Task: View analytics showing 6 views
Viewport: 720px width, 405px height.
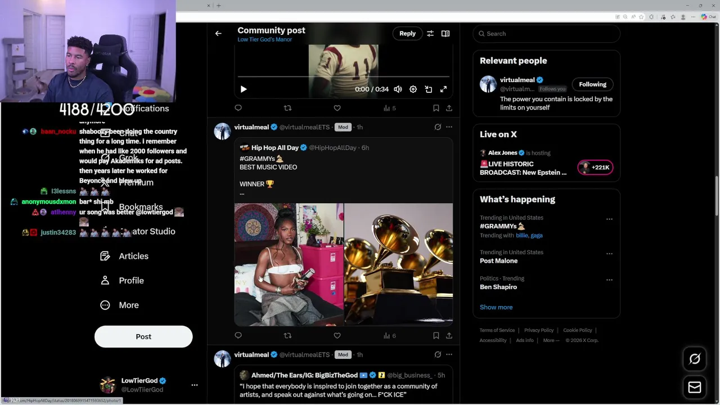Action: click(x=389, y=336)
